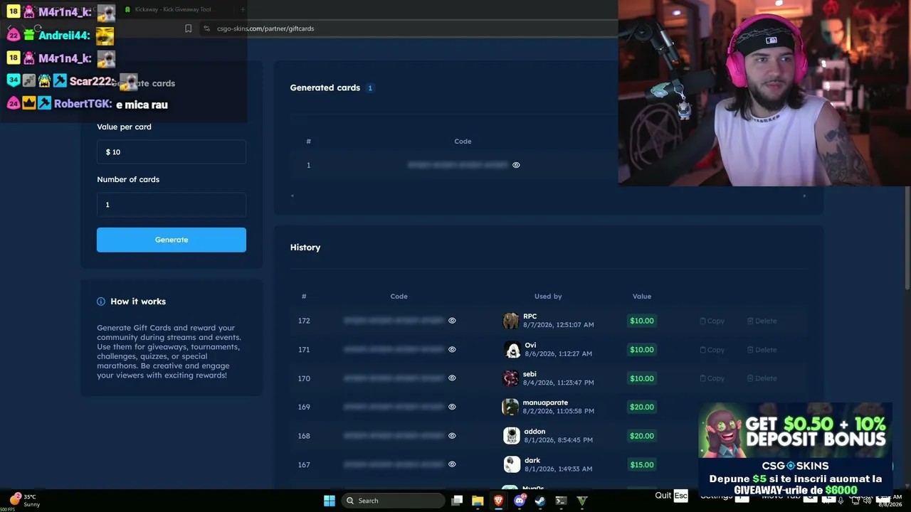Open the Windows Start menu

(330, 501)
